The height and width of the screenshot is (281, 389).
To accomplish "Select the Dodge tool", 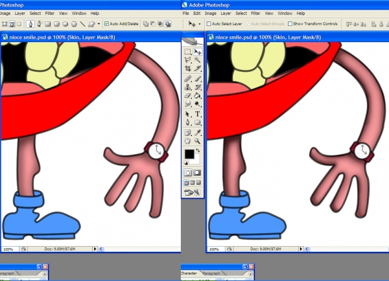I will 198,104.
